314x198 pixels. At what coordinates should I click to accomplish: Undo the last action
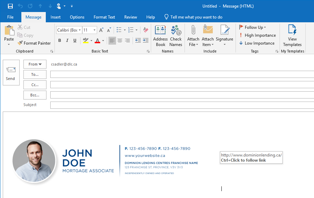point(20,6)
